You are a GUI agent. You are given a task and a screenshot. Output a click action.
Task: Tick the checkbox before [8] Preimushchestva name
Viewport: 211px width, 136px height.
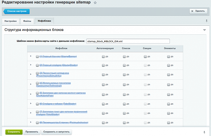tap(37, 123)
